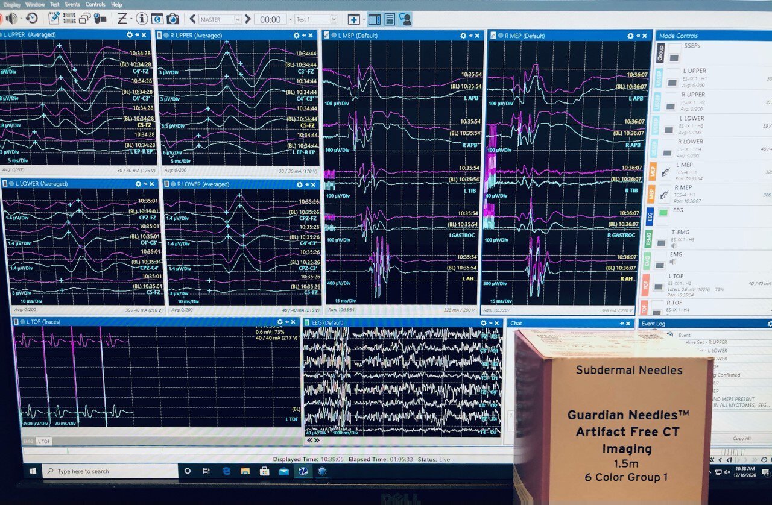772x505 pixels.
Task: Click the speaker audio icon in toolbar
Action: pyautogui.click(x=11, y=19)
